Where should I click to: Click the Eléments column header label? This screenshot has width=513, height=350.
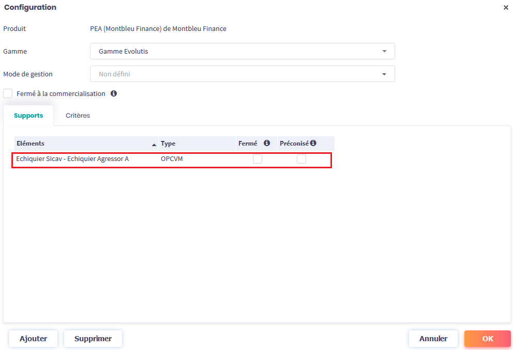[x=31, y=144]
